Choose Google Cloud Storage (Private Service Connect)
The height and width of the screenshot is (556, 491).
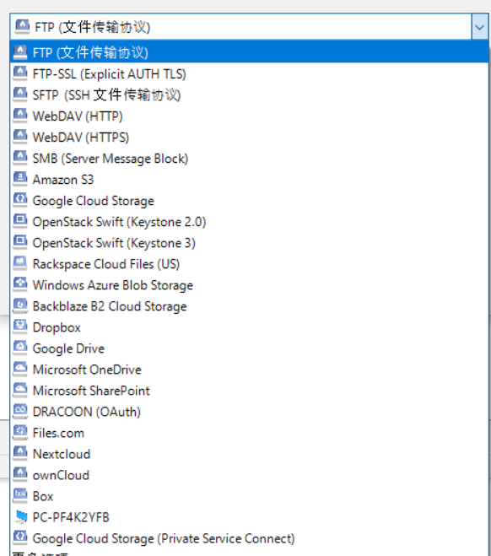[249, 538]
